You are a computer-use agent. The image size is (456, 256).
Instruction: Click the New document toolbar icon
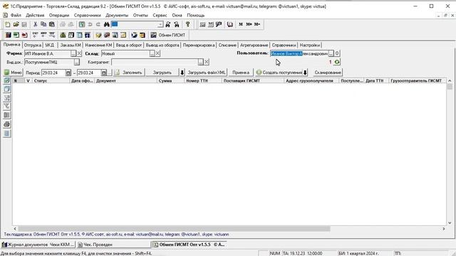(8, 25)
